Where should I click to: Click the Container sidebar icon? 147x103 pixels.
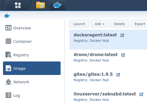[8, 41]
